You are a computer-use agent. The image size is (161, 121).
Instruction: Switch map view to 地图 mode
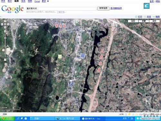click(133, 21)
